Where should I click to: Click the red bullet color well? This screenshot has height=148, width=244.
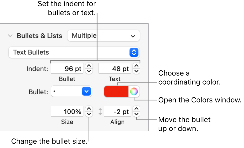pyautogui.click(x=116, y=91)
